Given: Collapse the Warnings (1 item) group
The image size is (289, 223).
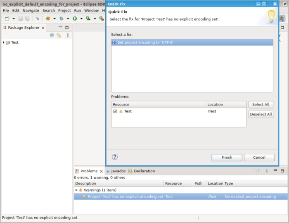Looking at the screenshot, I should 76,190.
